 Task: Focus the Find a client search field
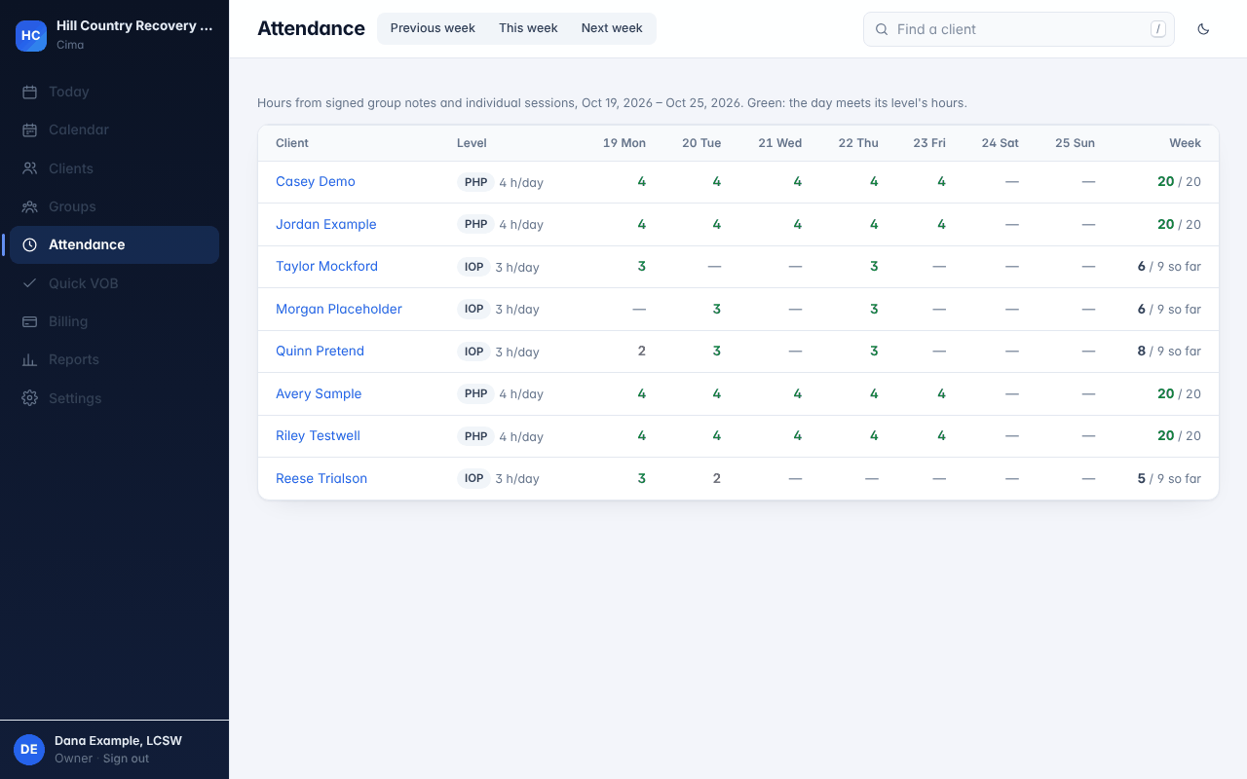[x=1019, y=29]
